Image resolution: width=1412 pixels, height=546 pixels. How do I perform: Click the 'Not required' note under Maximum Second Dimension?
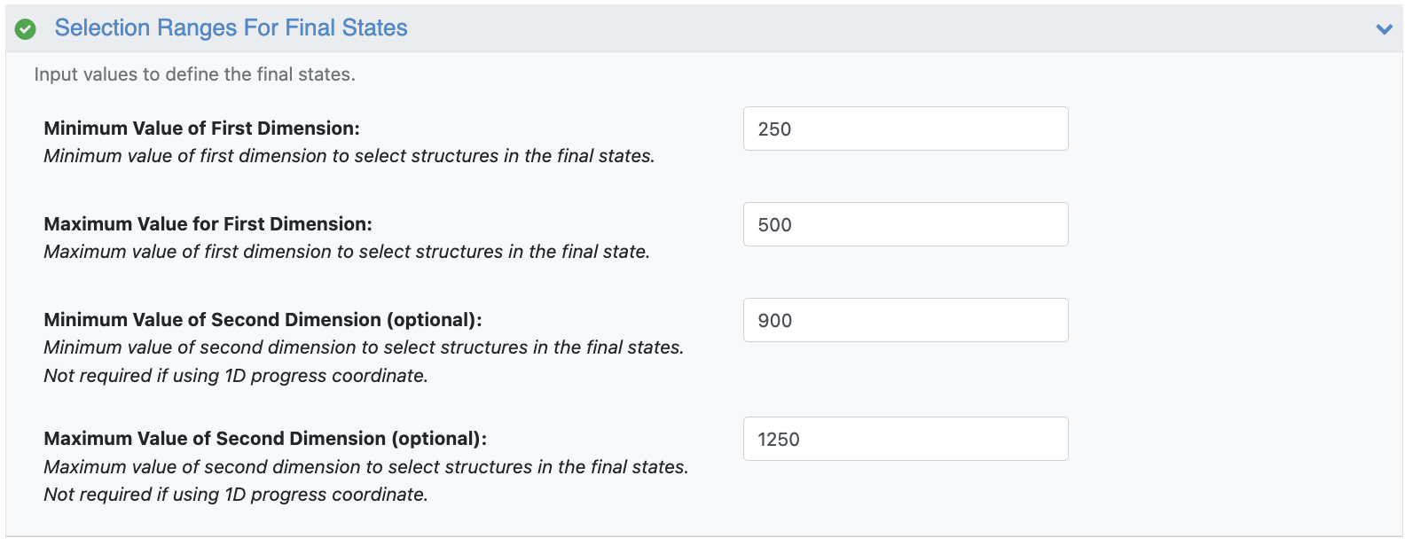(x=235, y=495)
